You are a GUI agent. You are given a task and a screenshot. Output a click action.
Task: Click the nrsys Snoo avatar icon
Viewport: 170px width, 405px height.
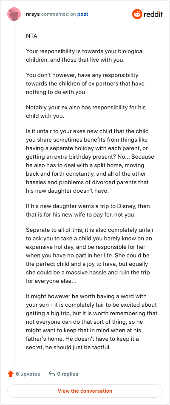[x=14, y=14]
